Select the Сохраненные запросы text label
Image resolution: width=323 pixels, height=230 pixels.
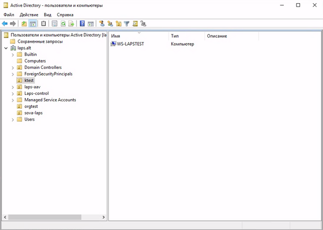[40, 41]
